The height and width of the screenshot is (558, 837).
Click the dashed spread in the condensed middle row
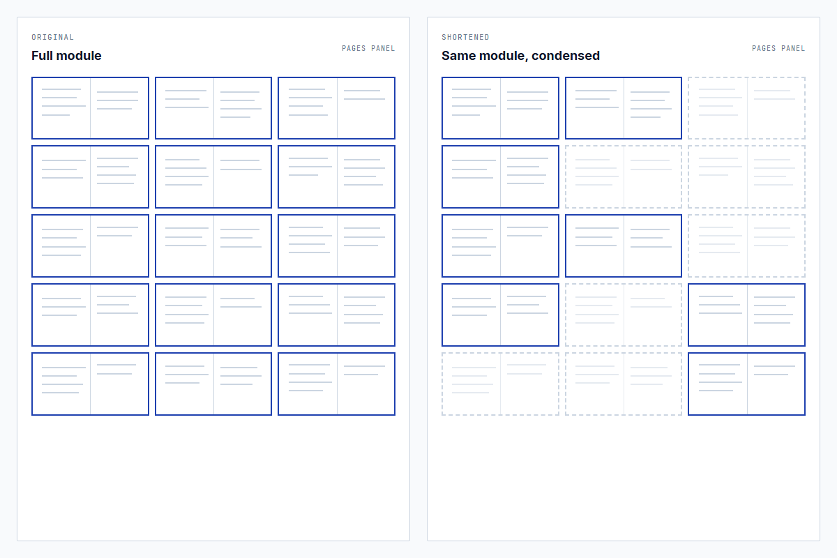(x=746, y=246)
